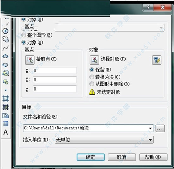Select the spline curve tool
Viewport: 174px width, 169px height.
point(5,48)
